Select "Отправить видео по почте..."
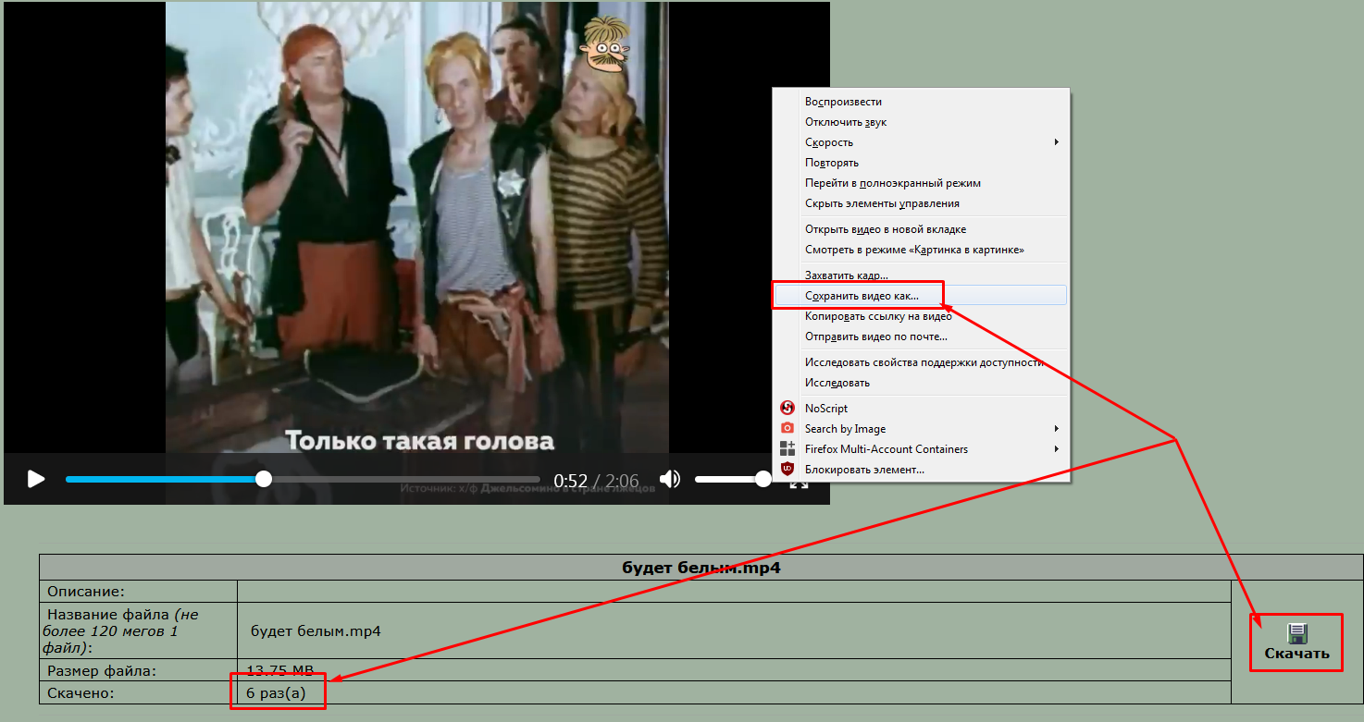The width and height of the screenshot is (1364, 722). [x=876, y=337]
